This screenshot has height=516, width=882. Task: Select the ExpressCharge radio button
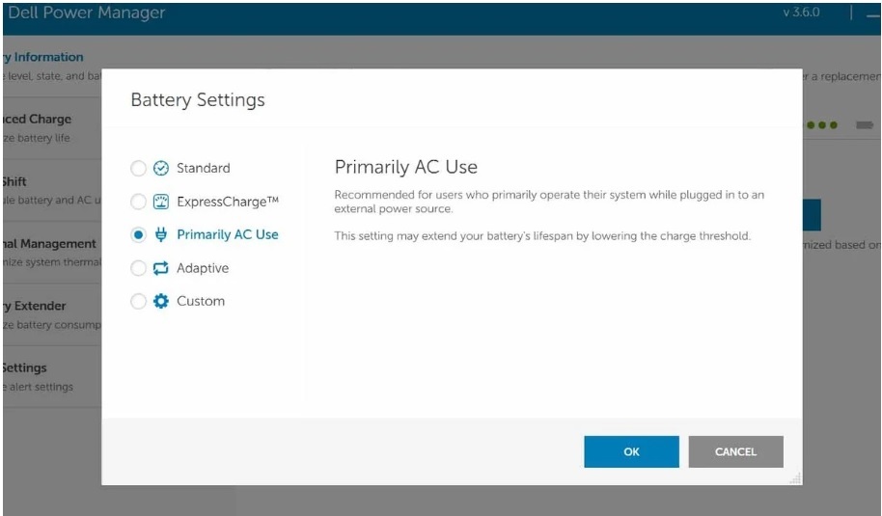[138, 202]
